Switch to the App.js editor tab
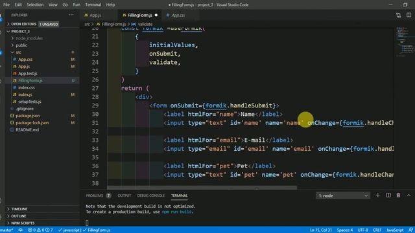The height and width of the screenshot is (233, 415). (x=95, y=16)
